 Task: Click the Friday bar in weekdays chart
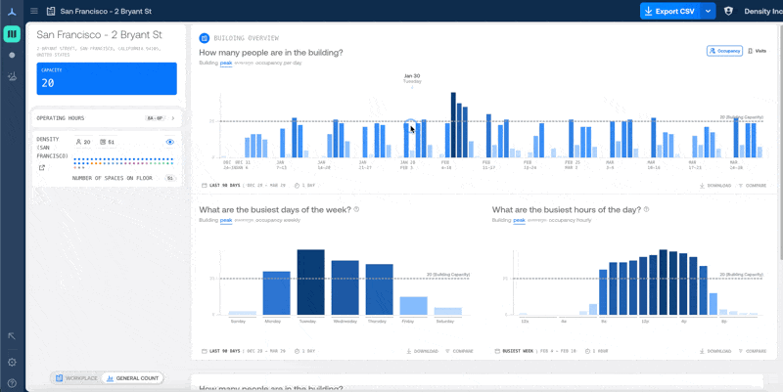pyautogui.click(x=413, y=306)
